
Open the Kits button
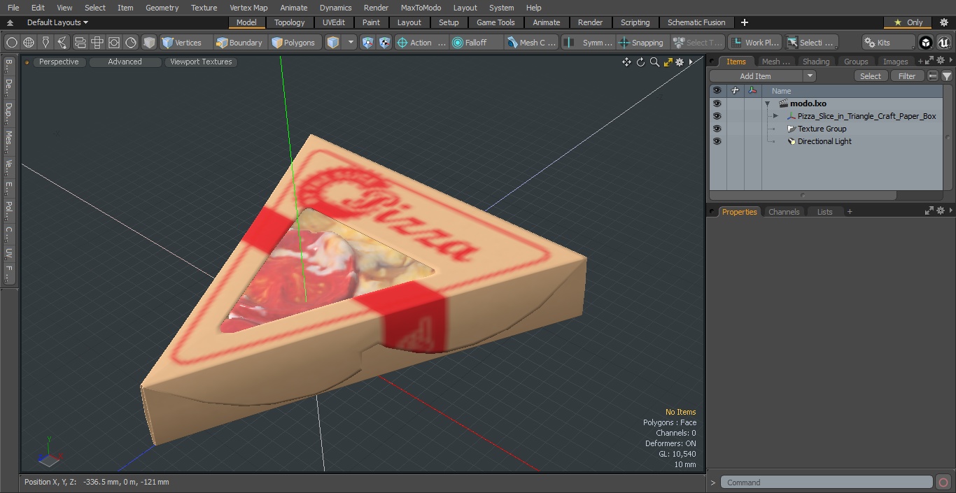coord(888,43)
